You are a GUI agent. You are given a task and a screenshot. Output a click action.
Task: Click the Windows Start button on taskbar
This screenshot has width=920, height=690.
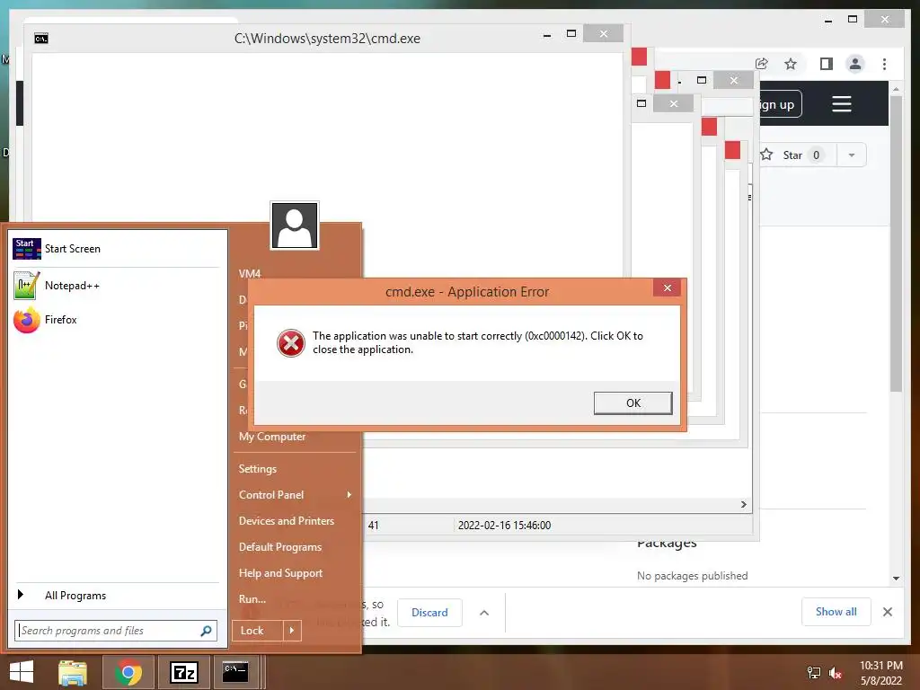tap(22, 672)
